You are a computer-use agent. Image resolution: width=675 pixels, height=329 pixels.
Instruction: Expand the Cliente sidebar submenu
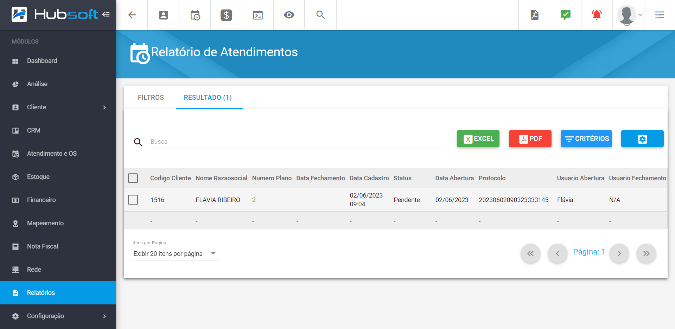coord(104,107)
